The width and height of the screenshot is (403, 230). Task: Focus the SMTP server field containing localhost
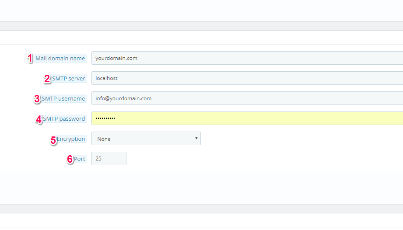[247, 78]
